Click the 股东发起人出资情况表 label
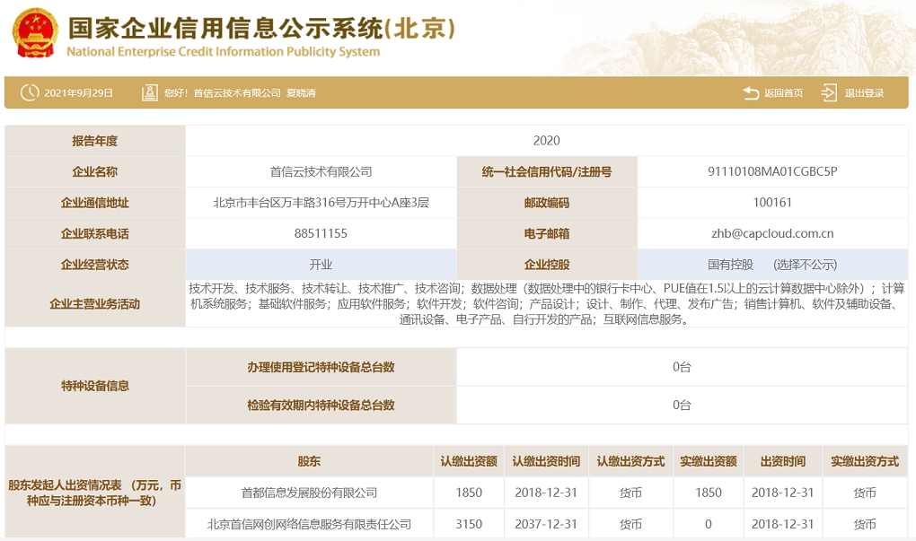Screen dimensions: 916x541 point(94,493)
